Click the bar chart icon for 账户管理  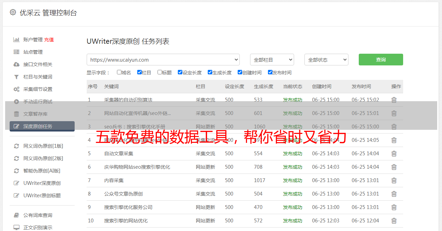tap(16, 40)
